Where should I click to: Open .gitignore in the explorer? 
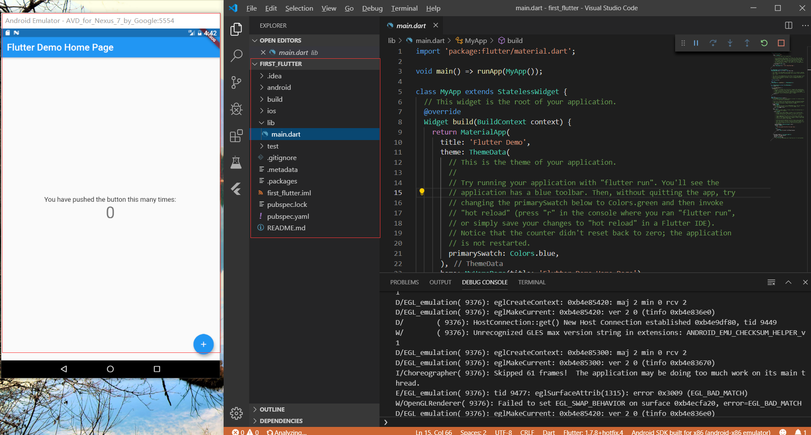315,157
